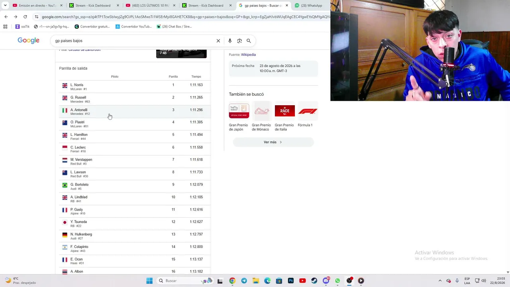
Task: Open the volume and network tray icons
Action: point(481,281)
